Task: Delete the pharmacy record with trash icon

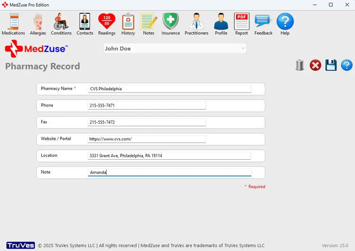Action: tap(300, 65)
